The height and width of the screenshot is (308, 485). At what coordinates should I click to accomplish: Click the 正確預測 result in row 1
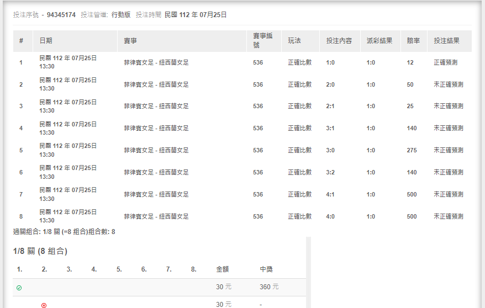(x=445, y=62)
